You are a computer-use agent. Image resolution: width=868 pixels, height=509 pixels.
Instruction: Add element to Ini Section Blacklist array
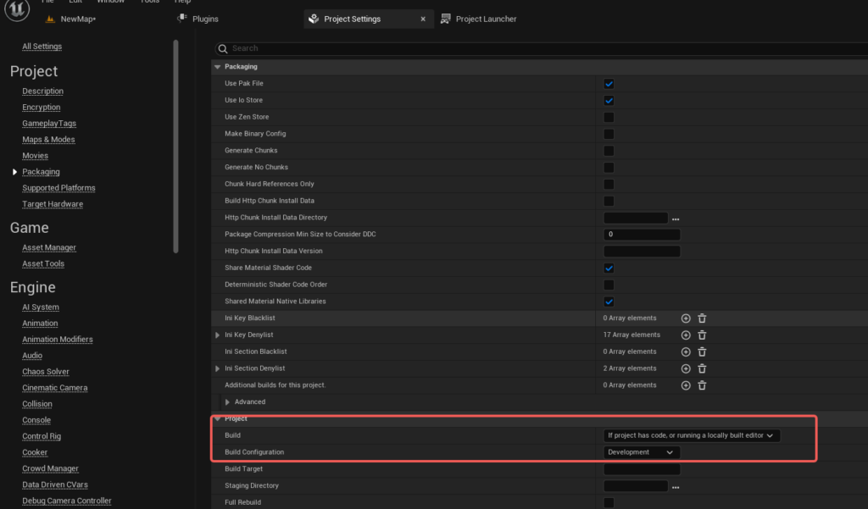pyautogui.click(x=686, y=351)
